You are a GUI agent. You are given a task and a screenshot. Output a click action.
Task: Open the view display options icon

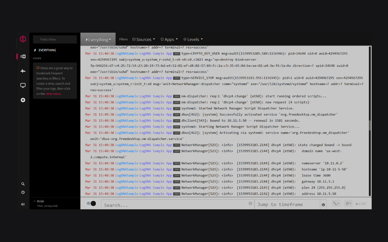(x=348, y=204)
